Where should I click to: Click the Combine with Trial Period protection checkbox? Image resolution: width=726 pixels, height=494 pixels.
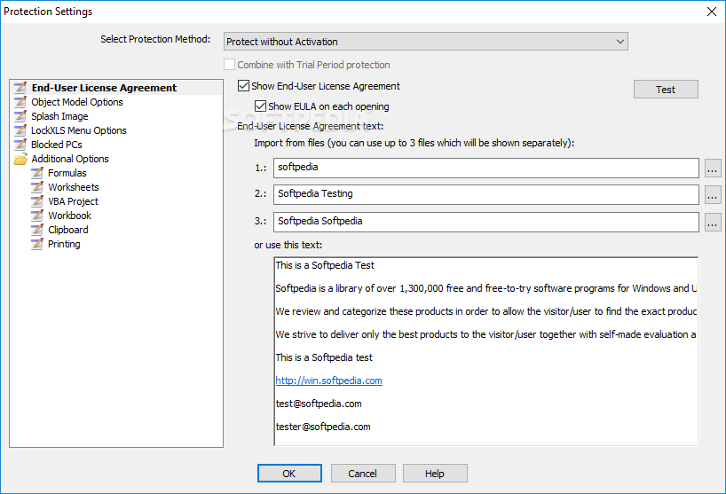[229, 64]
